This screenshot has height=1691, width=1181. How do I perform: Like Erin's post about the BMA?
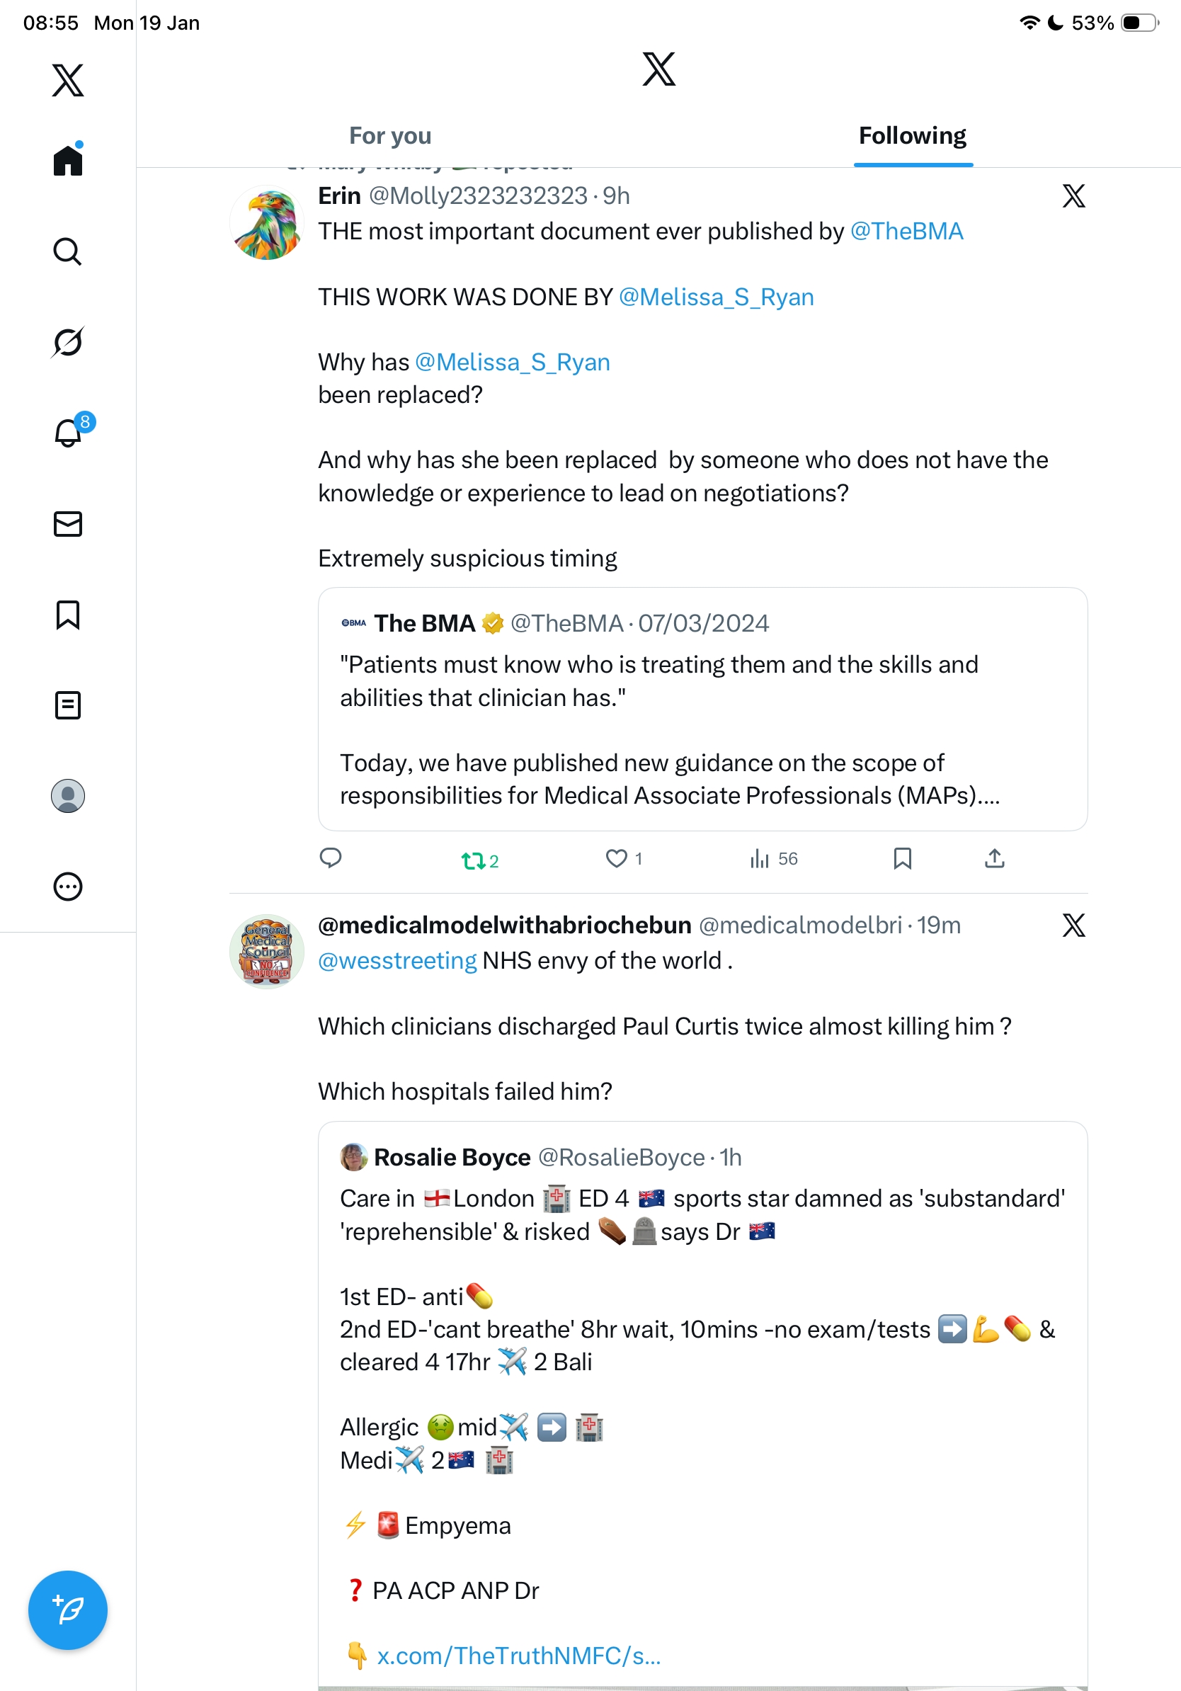pos(617,858)
